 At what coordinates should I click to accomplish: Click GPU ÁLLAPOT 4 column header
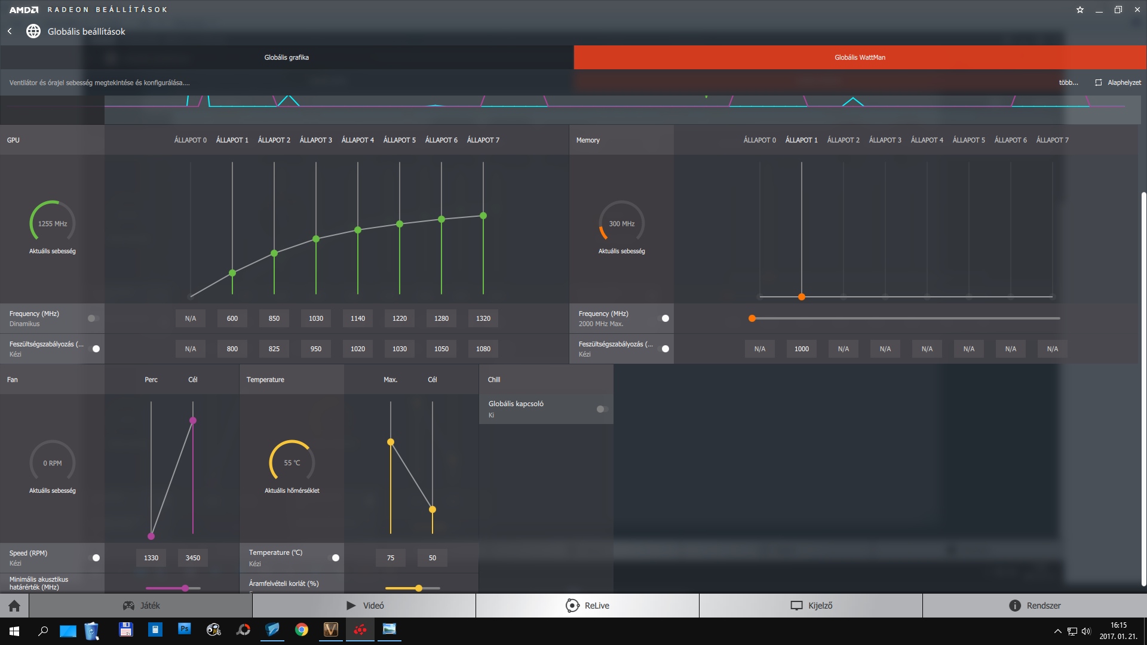click(358, 140)
